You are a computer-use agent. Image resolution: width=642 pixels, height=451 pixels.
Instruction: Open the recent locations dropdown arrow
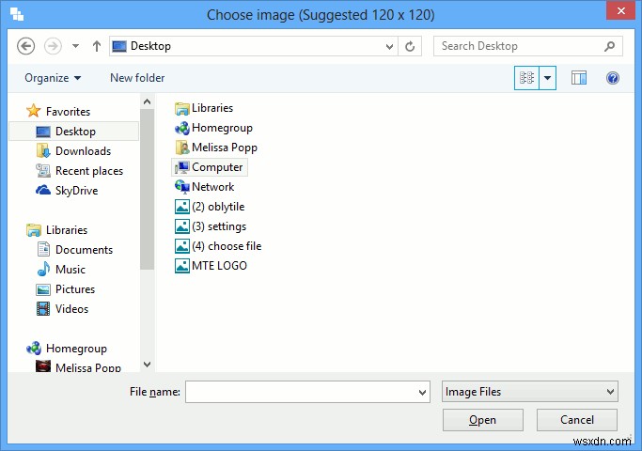[x=75, y=46]
